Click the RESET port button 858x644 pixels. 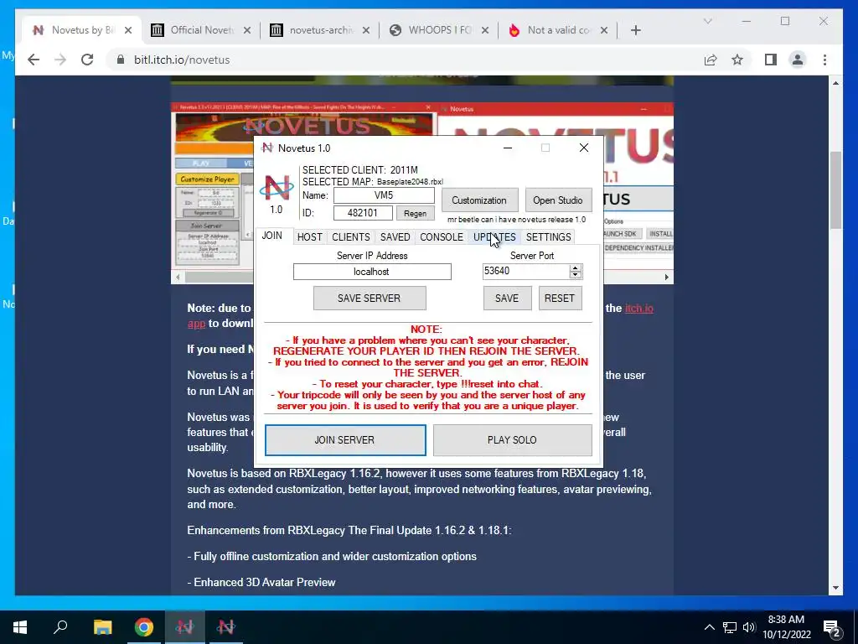point(560,299)
